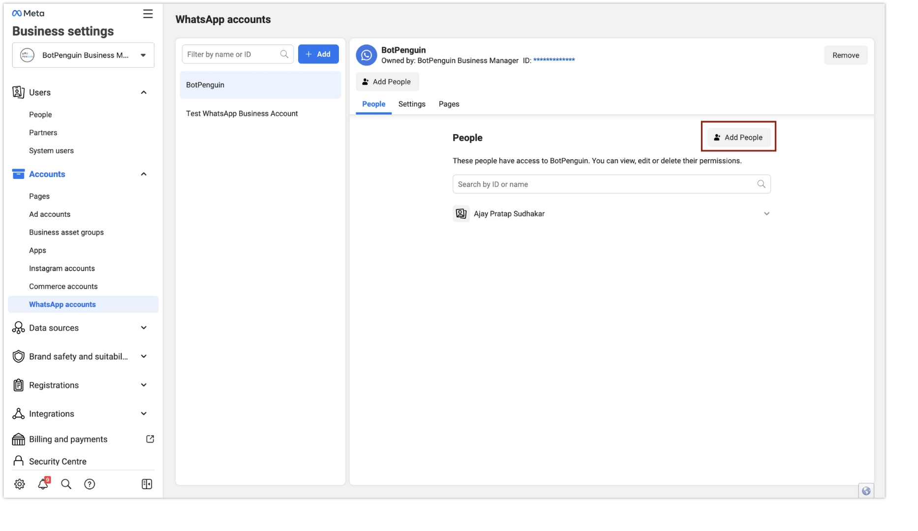
Task: Open BotPenguin Business Manager dropdown
Action: 83,55
